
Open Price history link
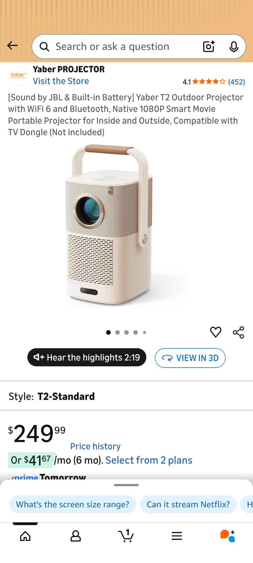(95, 446)
